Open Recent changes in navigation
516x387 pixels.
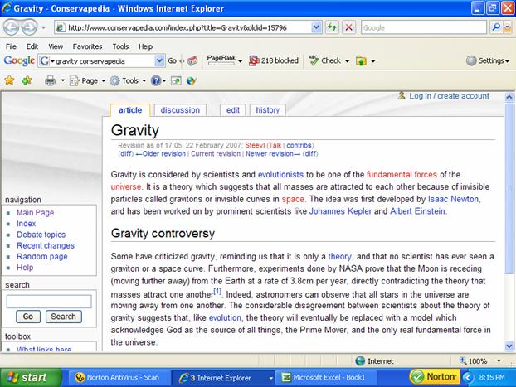coord(46,245)
